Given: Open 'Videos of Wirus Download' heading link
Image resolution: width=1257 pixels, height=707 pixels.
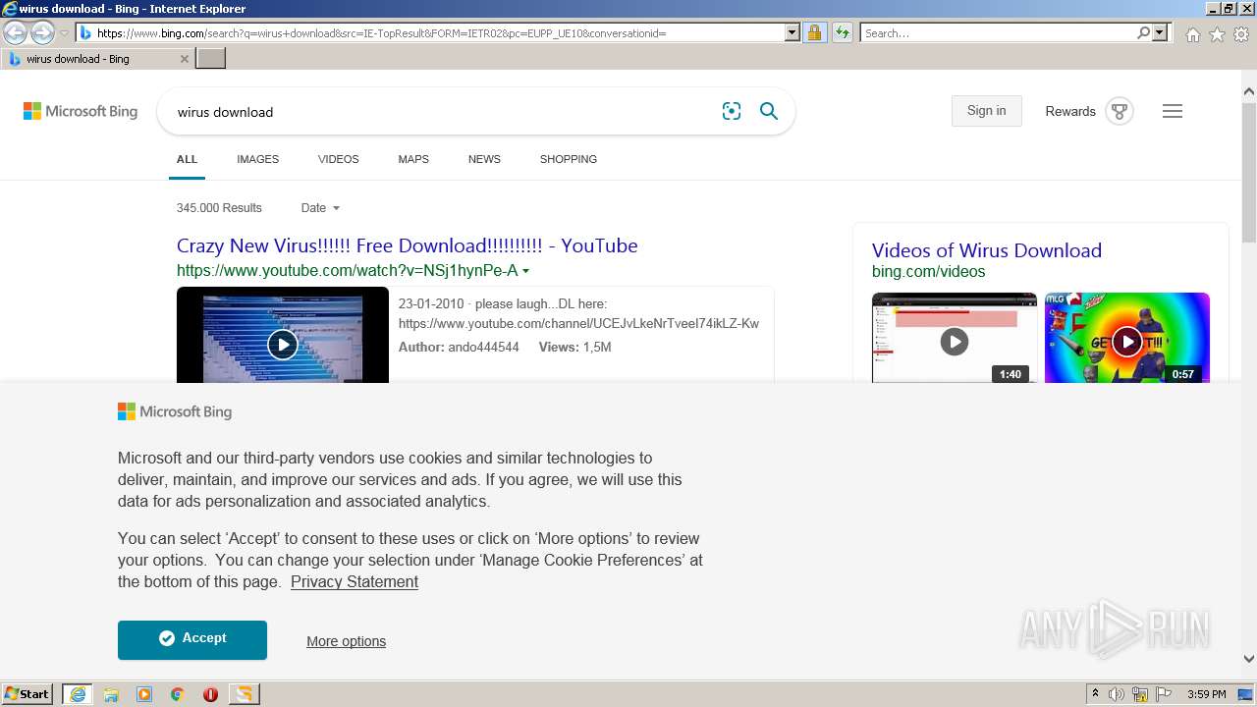Looking at the screenshot, I should (x=987, y=250).
